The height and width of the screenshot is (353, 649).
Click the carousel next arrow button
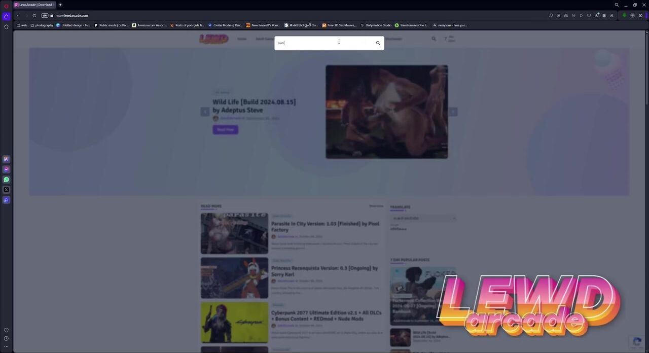coord(453,112)
